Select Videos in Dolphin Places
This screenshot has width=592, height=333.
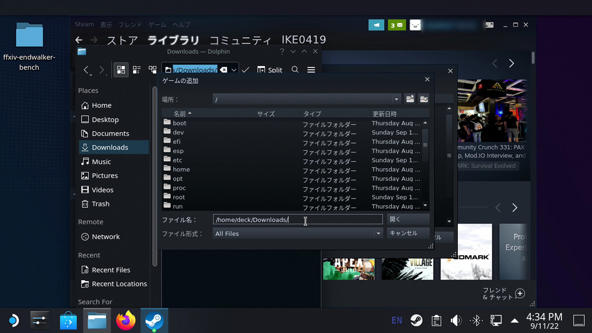click(113, 189)
